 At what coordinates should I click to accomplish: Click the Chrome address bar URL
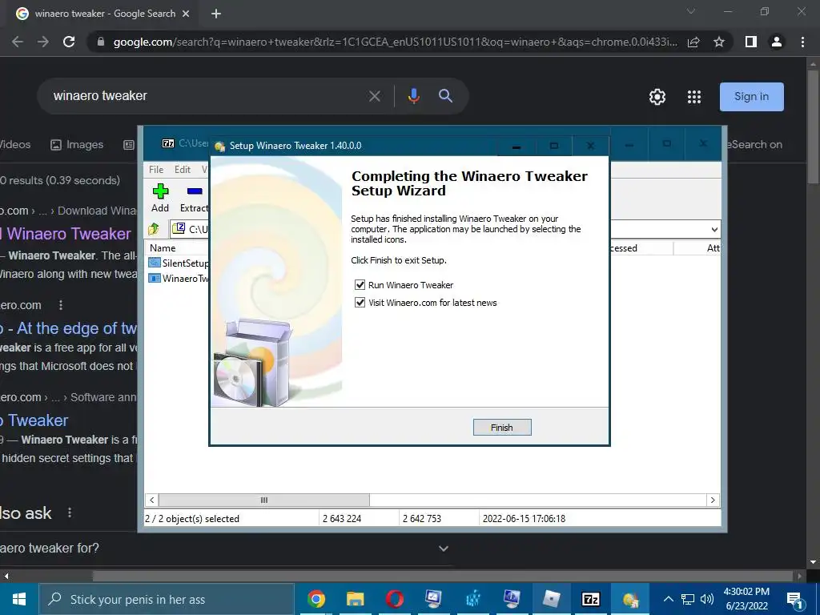click(x=396, y=42)
